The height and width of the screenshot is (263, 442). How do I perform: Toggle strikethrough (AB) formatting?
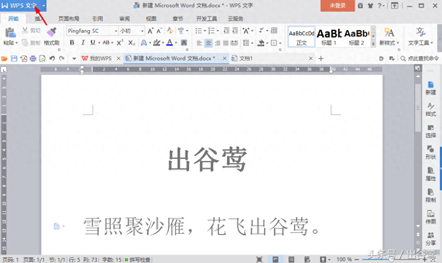coord(106,43)
